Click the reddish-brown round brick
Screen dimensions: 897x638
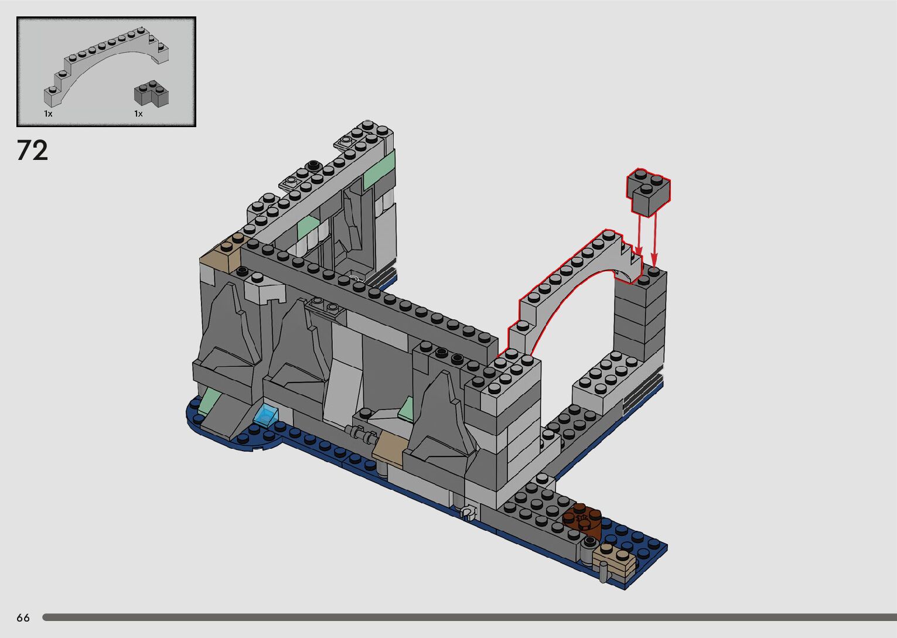tap(582, 520)
